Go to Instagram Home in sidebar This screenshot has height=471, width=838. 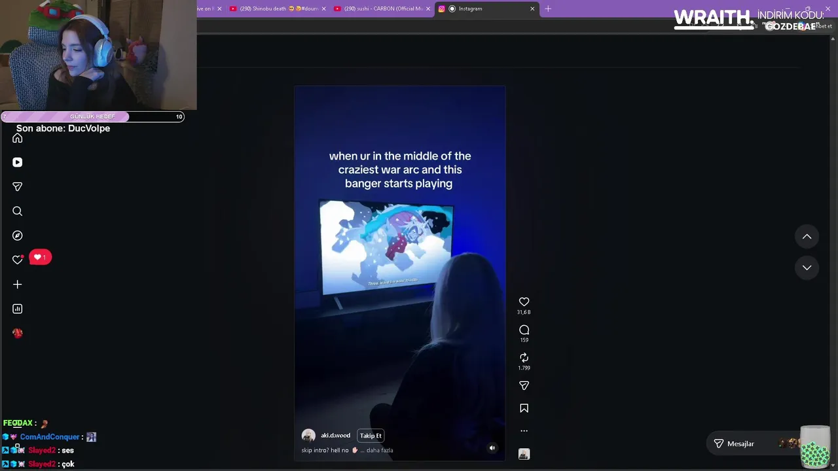(x=18, y=138)
